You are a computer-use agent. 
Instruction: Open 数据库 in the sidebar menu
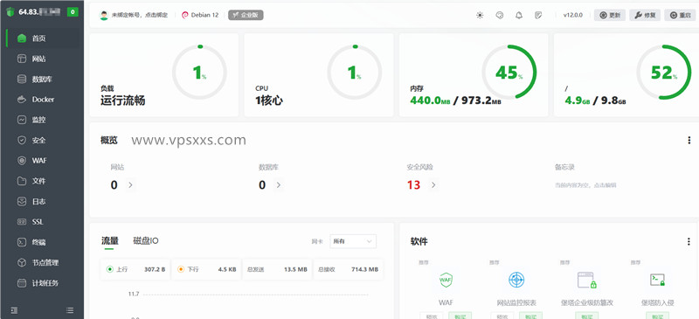[42, 79]
